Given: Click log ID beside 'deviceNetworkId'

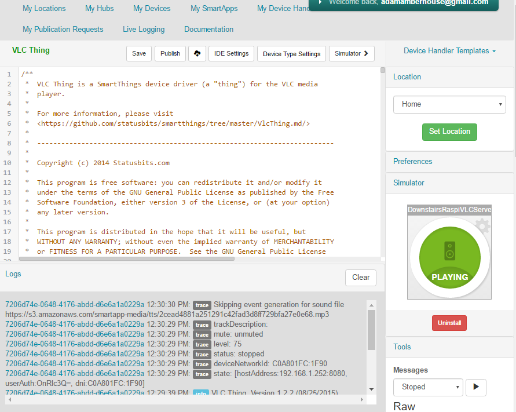Looking at the screenshot, I should (75, 364).
